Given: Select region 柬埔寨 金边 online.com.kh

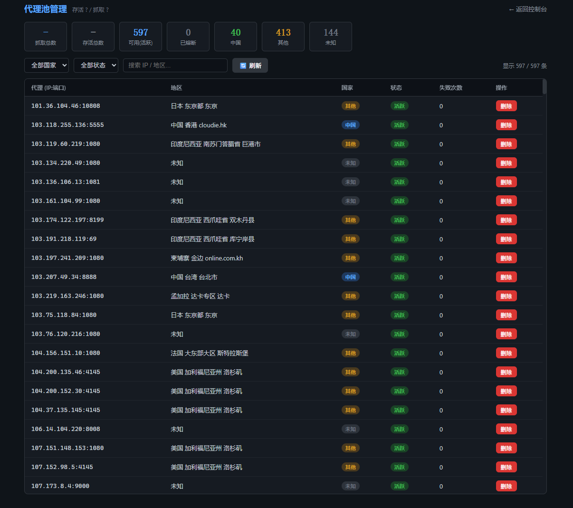Looking at the screenshot, I should point(207,258).
